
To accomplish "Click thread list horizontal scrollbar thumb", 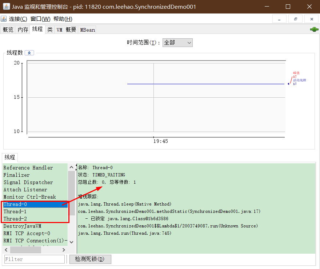I will click(x=25, y=250).
